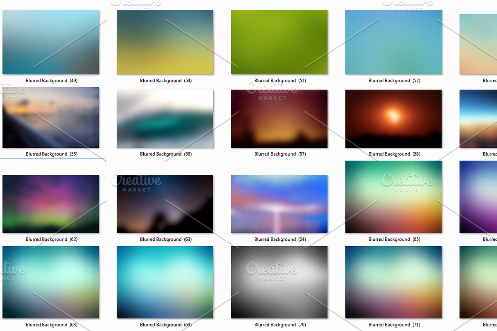Select the Blurred Background (52) thumbnail
Image resolution: width=497 pixels, height=331 pixels.
click(x=394, y=42)
